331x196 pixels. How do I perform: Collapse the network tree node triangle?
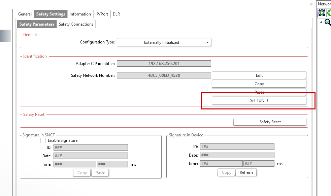click(x=321, y=22)
